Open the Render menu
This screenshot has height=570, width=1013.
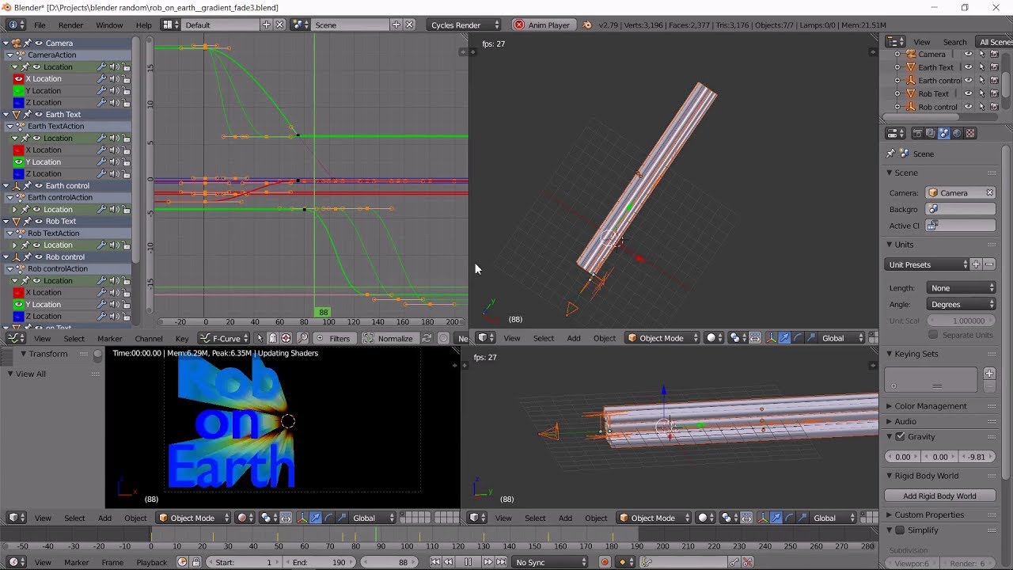pos(70,25)
